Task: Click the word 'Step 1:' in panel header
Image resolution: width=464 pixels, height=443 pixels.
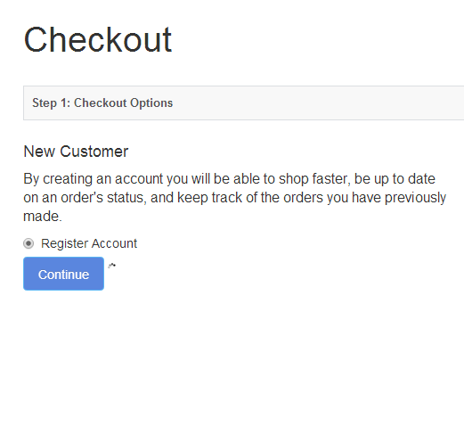Action: click(x=51, y=103)
